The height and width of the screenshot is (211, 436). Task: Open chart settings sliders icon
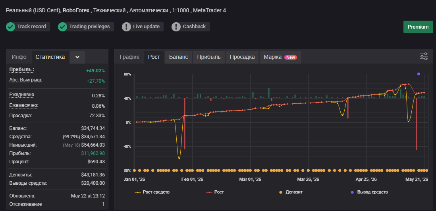pos(424,56)
